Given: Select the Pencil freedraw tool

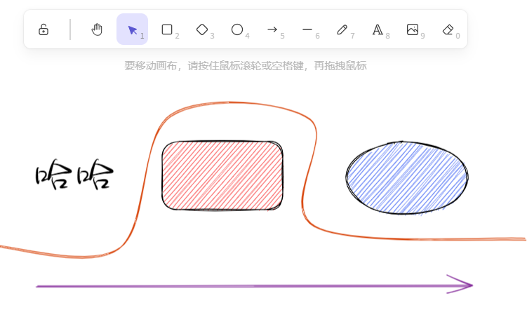Looking at the screenshot, I should (342, 29).
